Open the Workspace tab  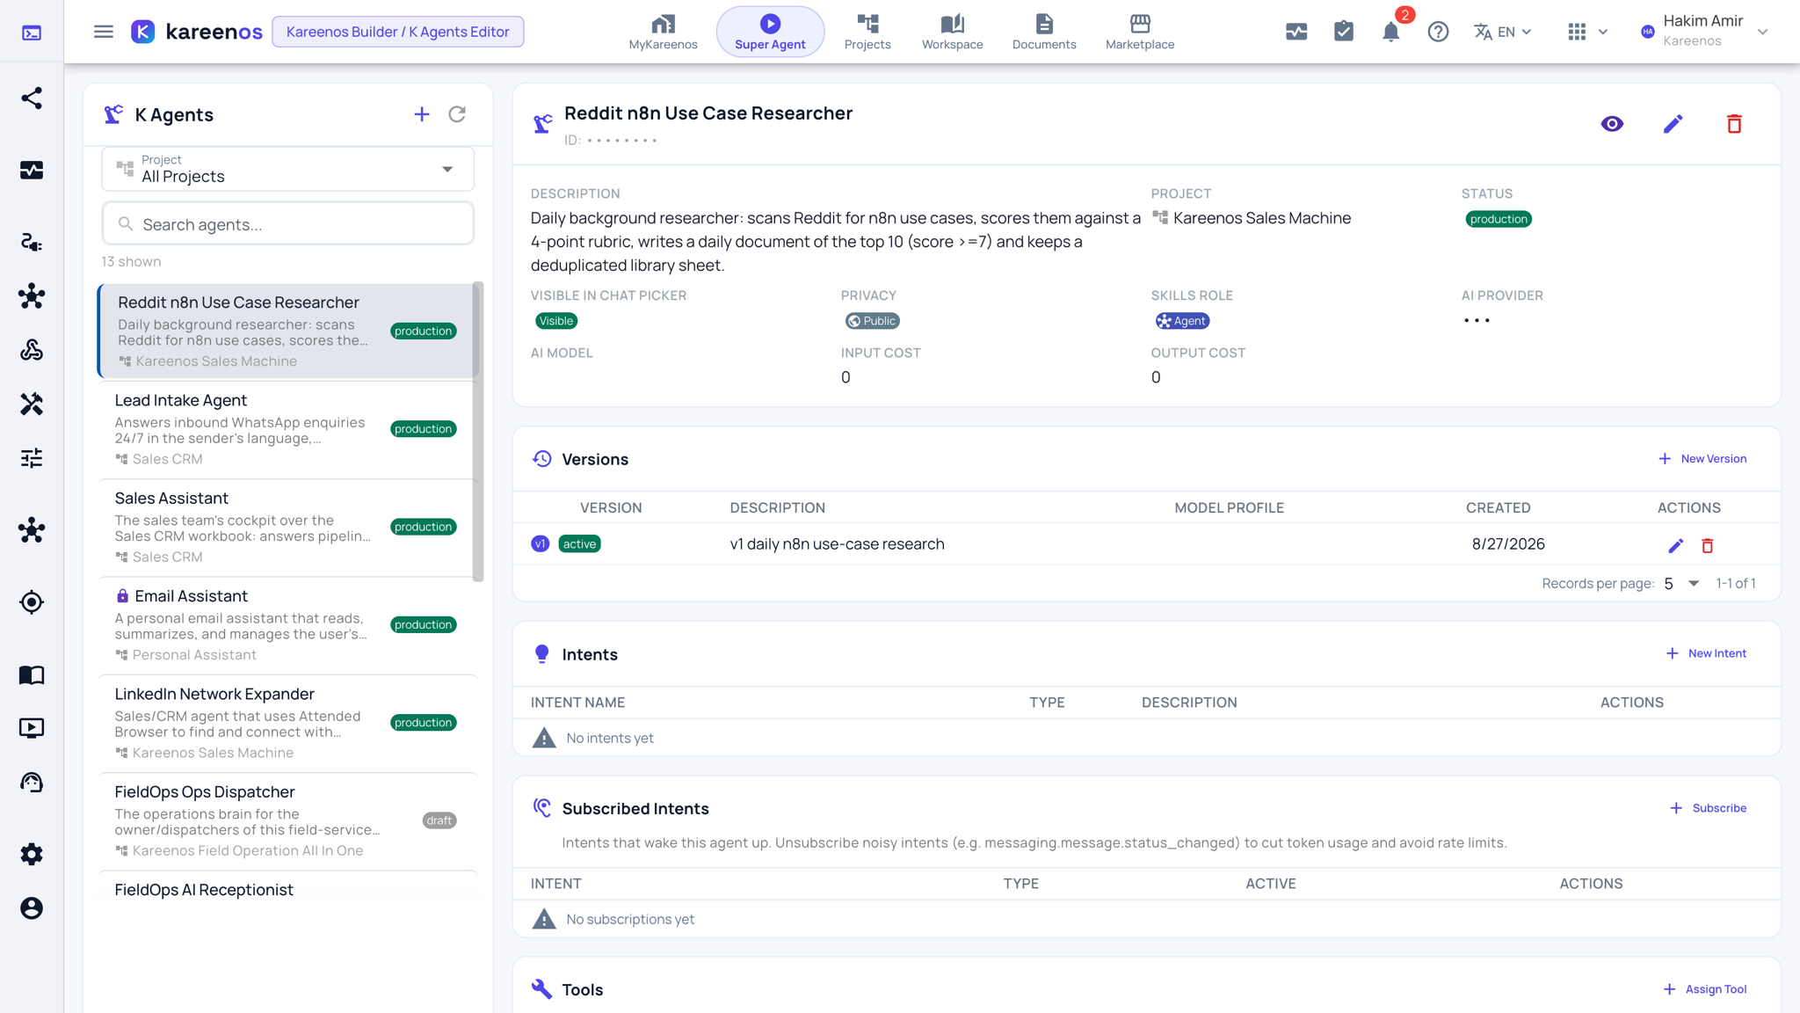tap(952, 32)
